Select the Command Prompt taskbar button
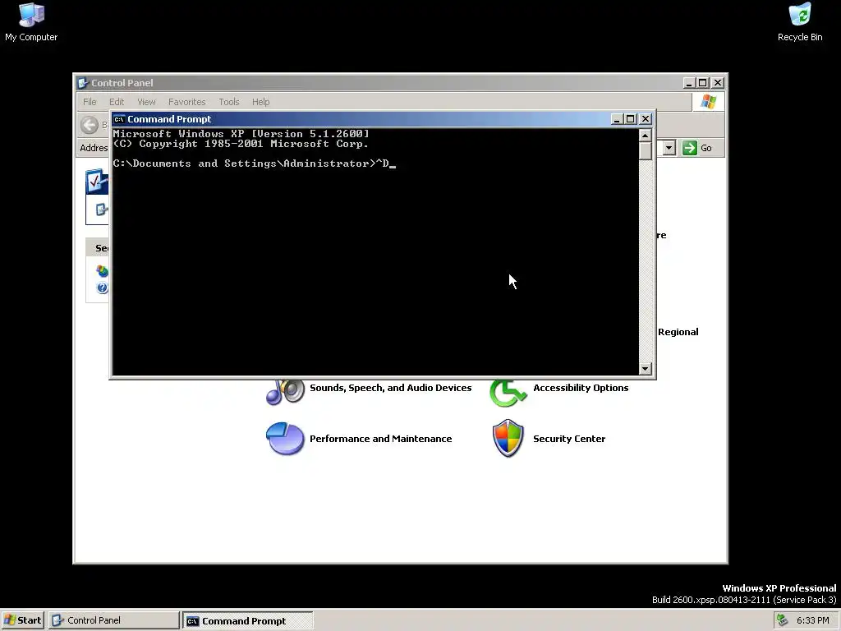Viewport: 841px width, 631px height. click(247, 621)
